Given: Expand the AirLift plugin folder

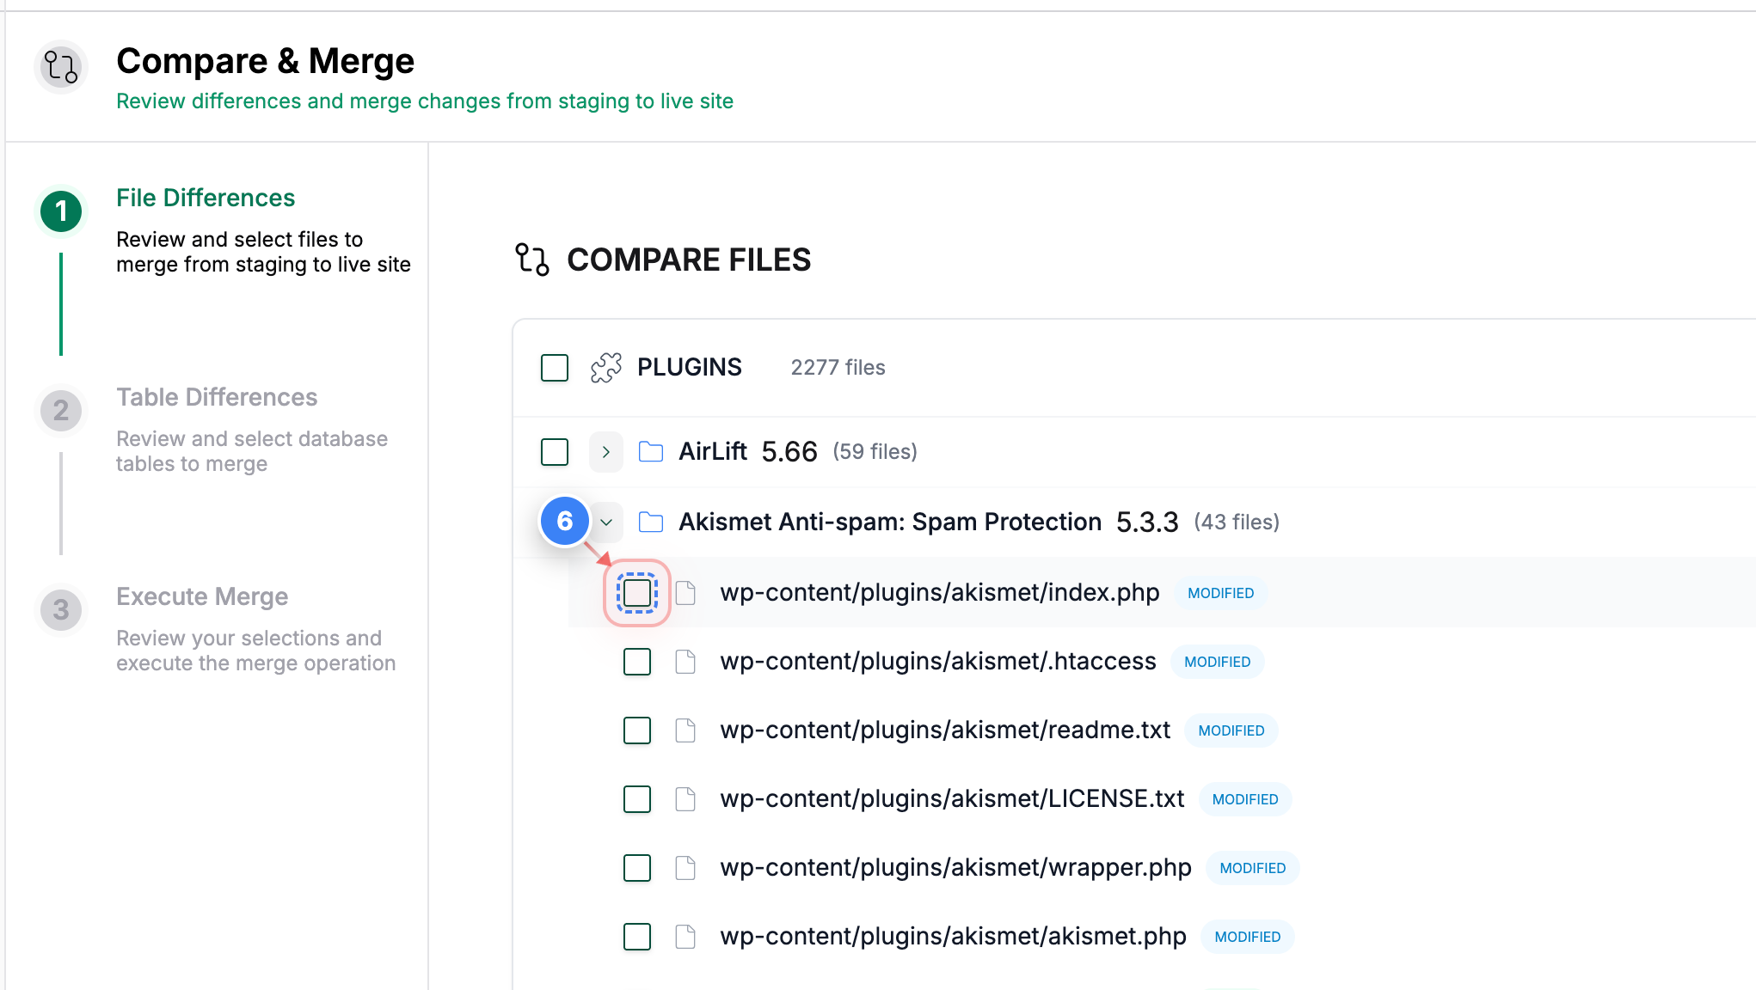Looking at the screenshot, I should click(x=606, y=451).
